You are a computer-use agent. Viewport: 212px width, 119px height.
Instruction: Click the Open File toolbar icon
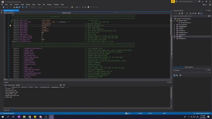point(14,7)
